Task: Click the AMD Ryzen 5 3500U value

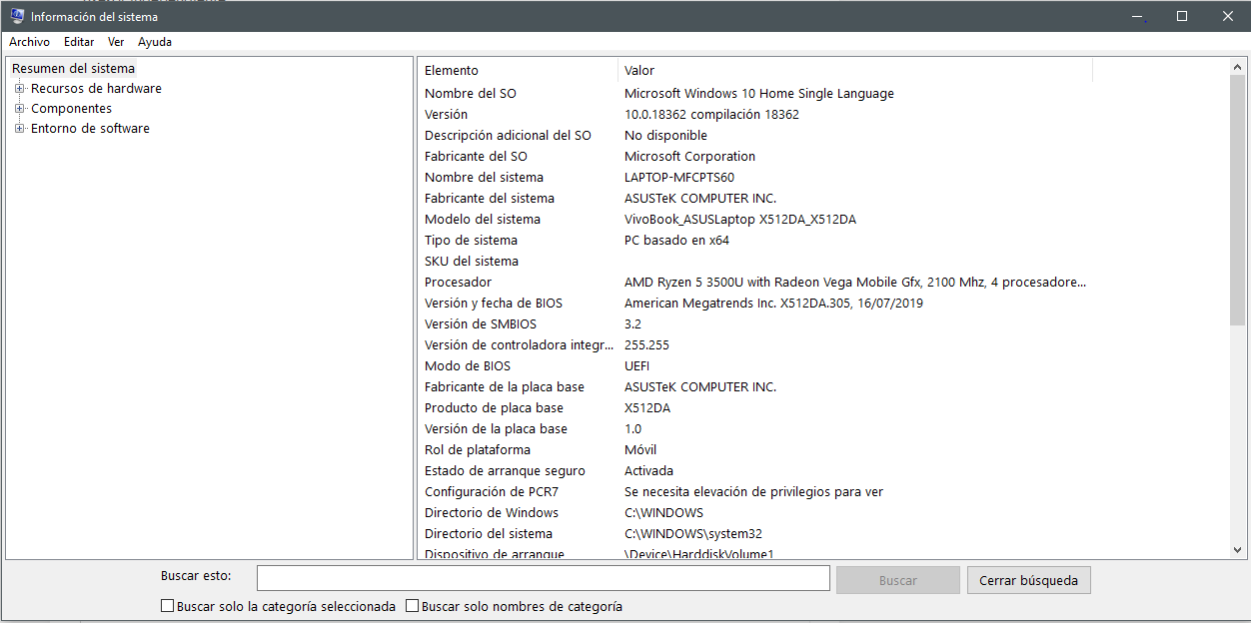Action: (x=855, y=283)
